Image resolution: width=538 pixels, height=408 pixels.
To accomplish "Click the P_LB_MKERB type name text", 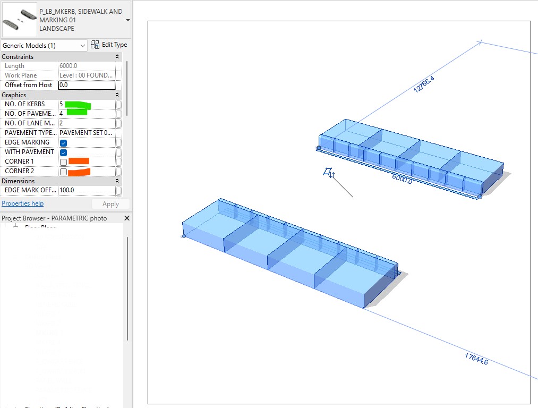I will [81, 20].
